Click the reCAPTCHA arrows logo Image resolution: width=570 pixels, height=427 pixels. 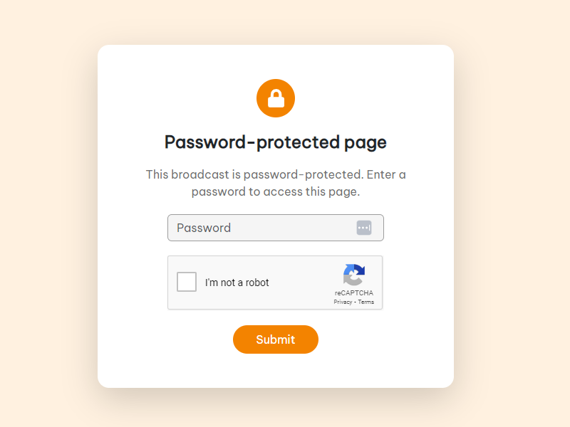click(x=354, y=275)
